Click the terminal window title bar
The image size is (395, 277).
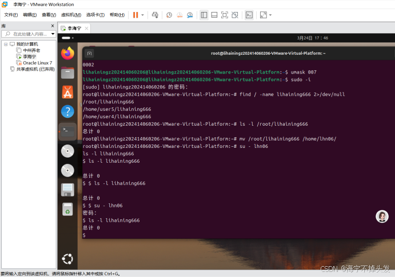point(268,53)
